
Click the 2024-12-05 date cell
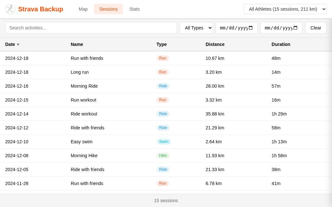[x=17, y=169]
